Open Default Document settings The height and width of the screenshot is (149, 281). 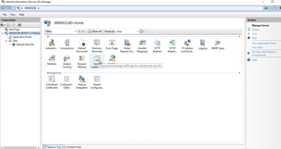coord(82,43)
